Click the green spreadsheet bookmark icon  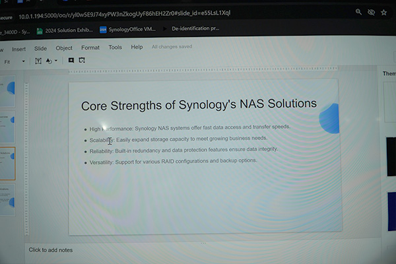tap(40, 31)
